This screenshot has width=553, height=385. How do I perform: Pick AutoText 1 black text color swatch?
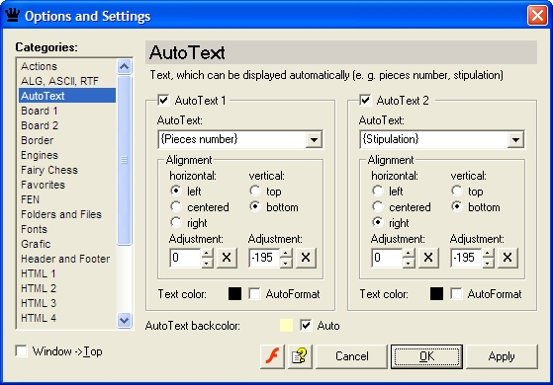[x=234, y=294]
